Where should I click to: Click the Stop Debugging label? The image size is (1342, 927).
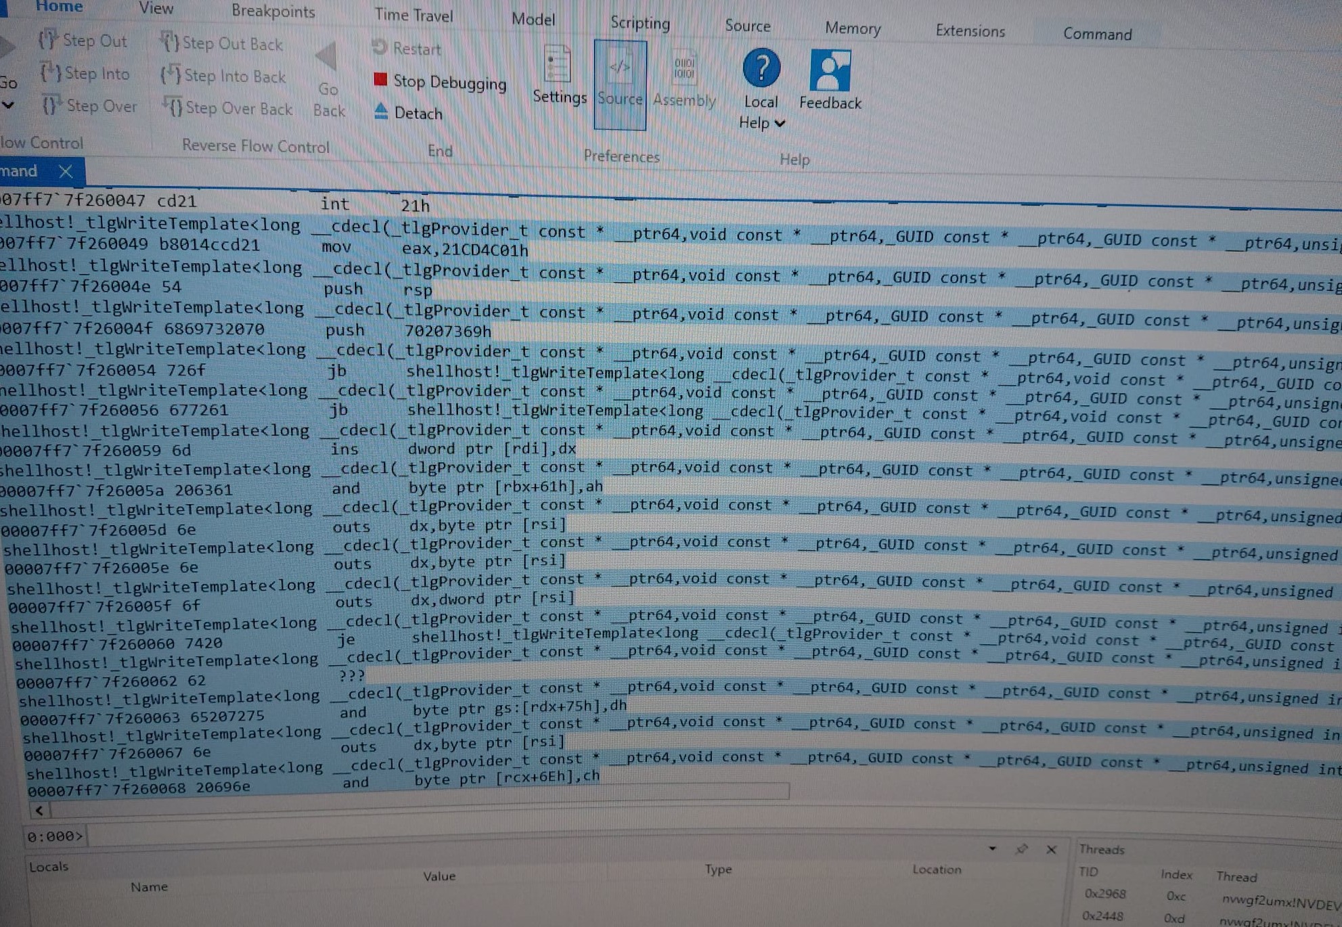pyautogui.click(x=449, y=83)
